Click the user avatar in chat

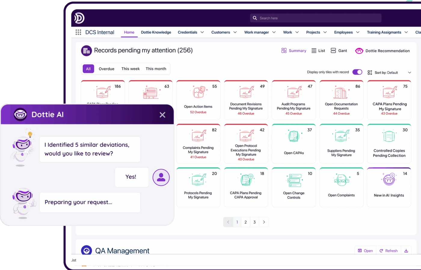tap(161, 177)
